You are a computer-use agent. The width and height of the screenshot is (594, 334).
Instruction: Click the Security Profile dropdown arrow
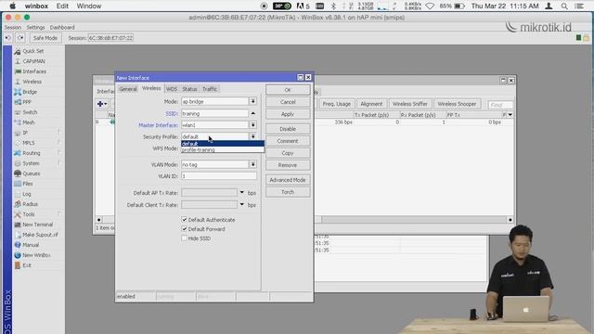click(252, 136)
